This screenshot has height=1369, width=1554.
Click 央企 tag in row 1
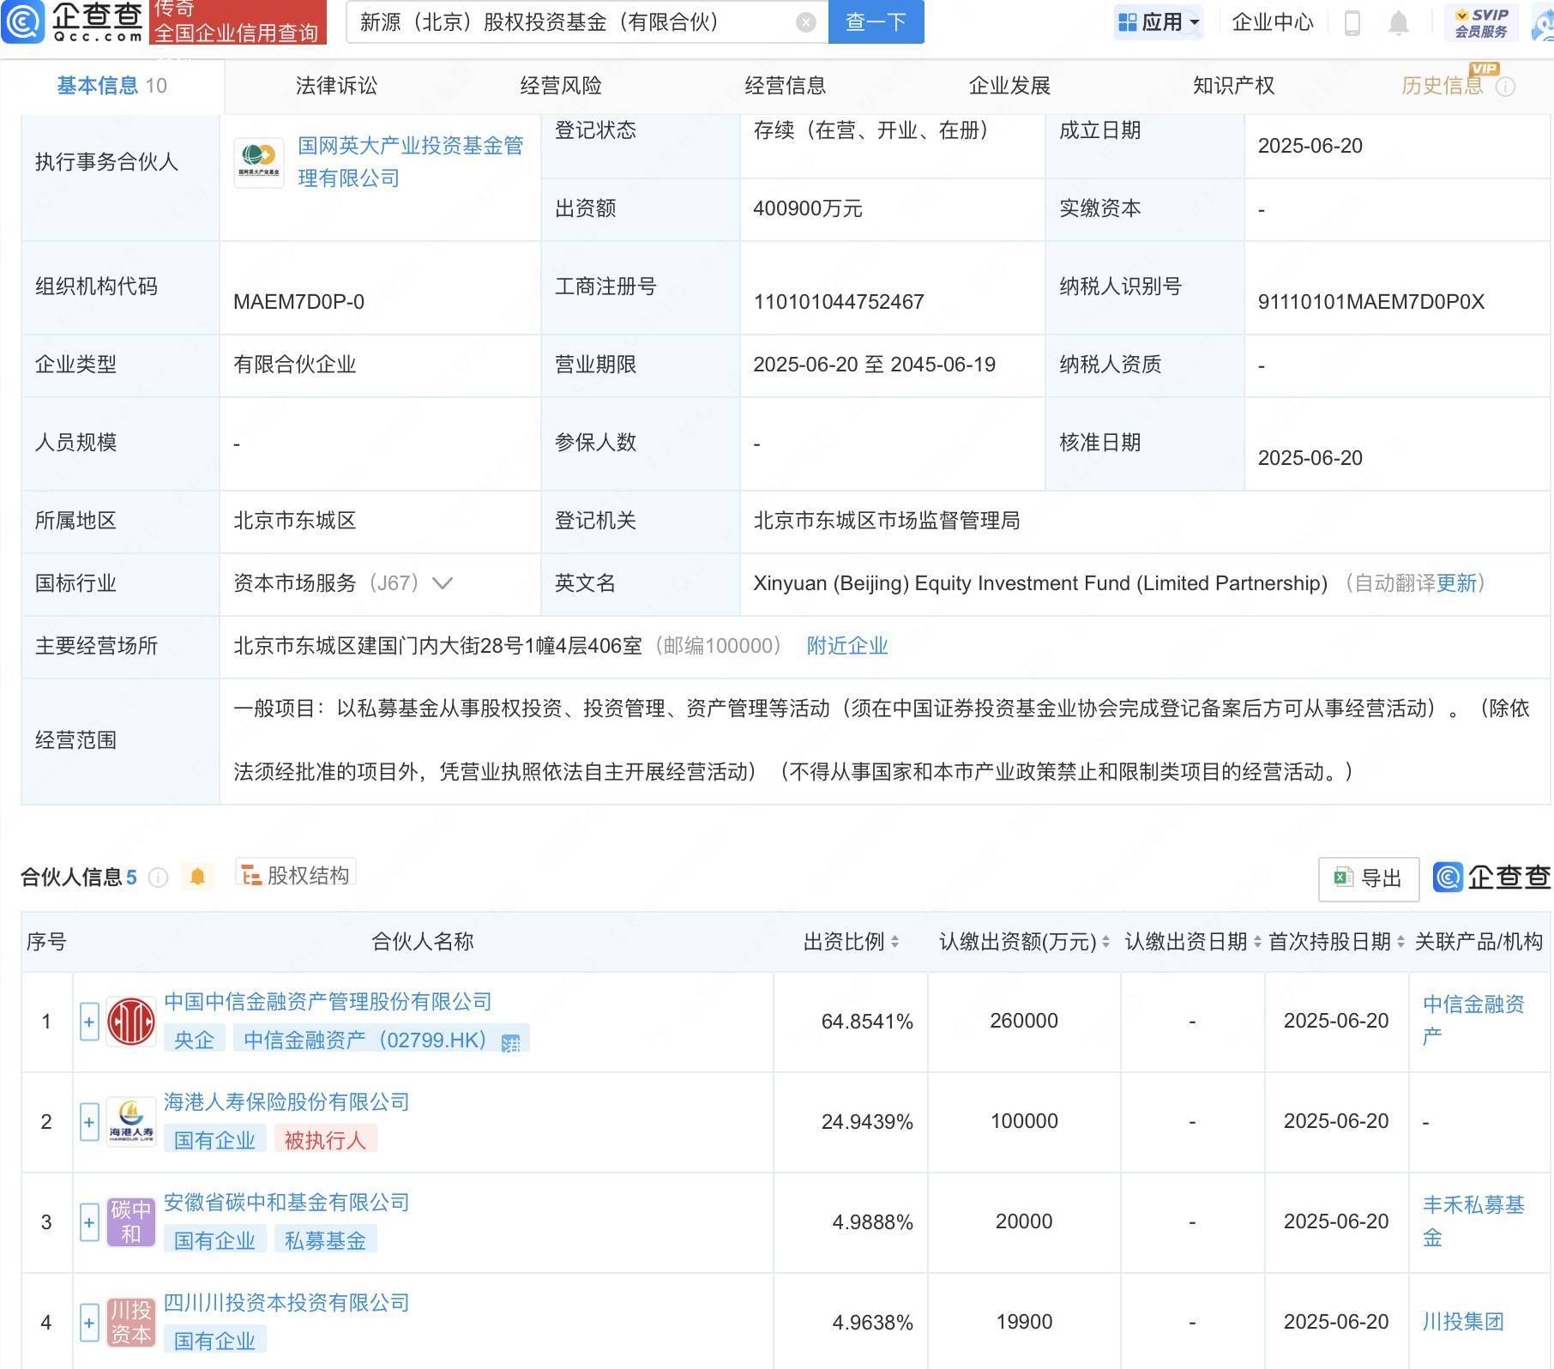tap(194, 1040)
